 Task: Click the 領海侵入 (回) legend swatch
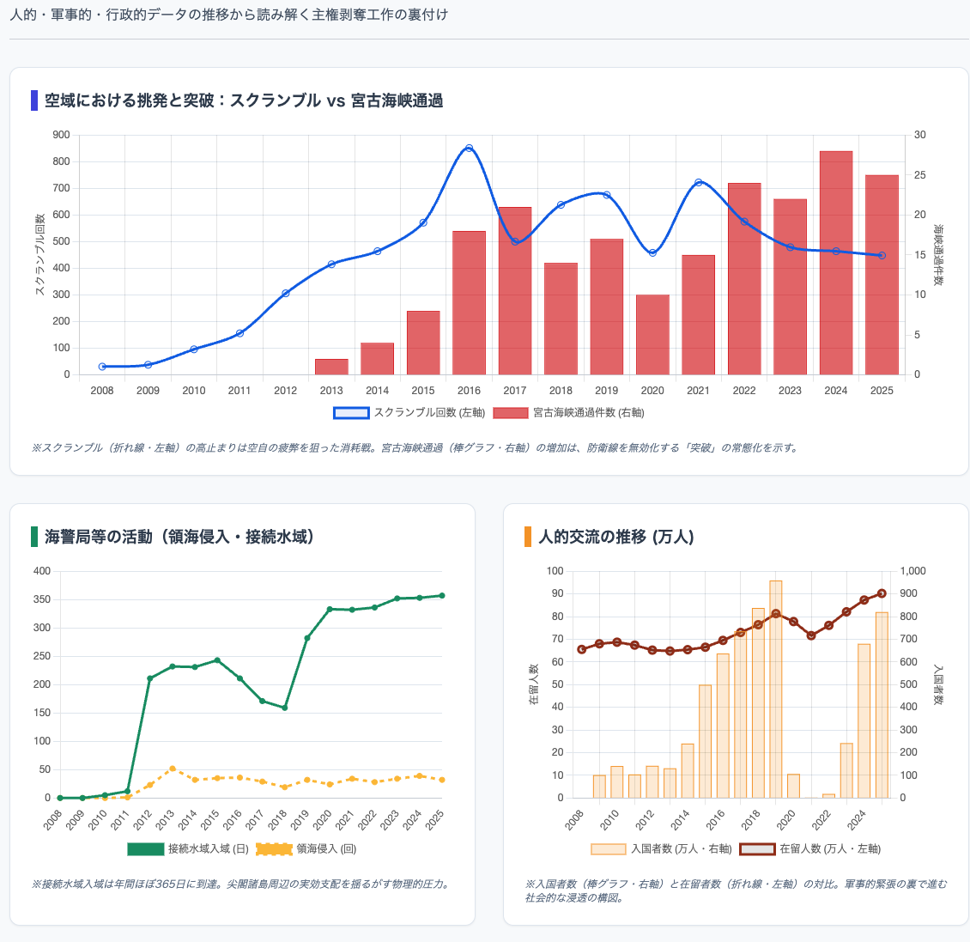pos(274,849)
